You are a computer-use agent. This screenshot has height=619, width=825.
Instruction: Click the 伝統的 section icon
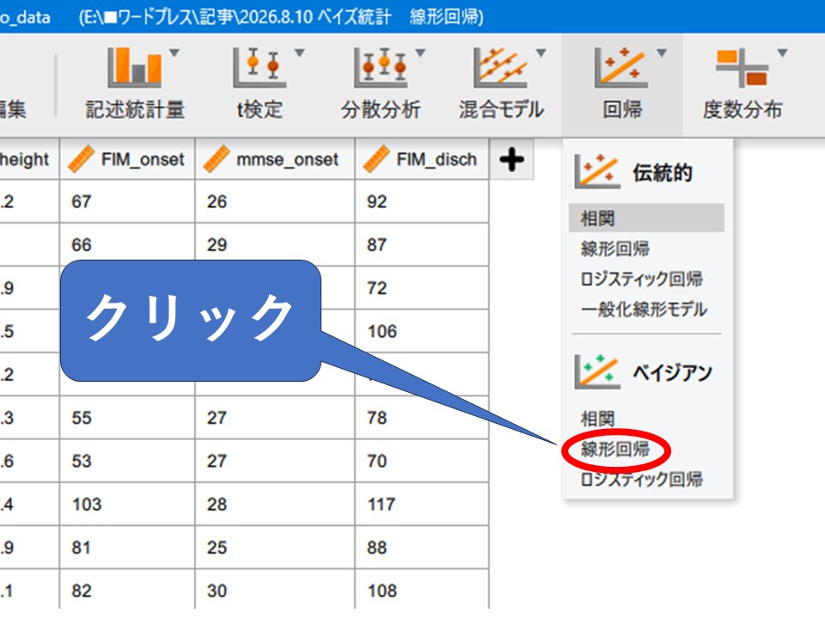(597, 171)
